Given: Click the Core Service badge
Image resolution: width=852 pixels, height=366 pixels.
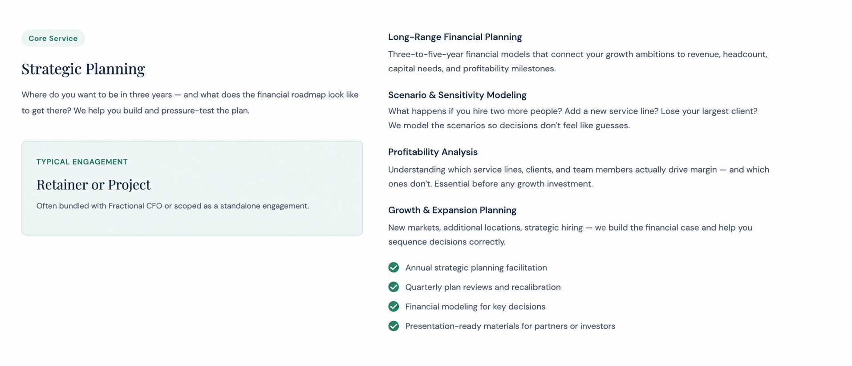Looking at the screenshot, I should coord(53,38).
